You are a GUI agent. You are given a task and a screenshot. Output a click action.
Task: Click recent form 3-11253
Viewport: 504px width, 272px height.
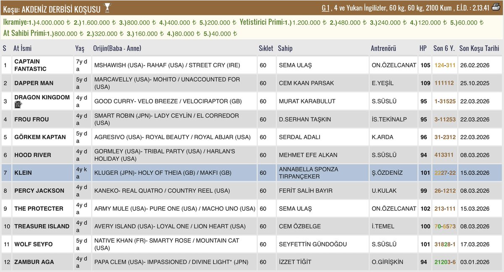[x=445, y=119]
